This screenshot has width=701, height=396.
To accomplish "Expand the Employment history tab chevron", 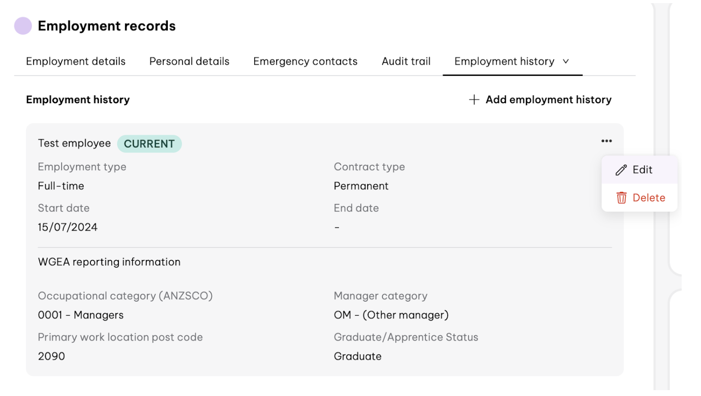I will click(566, 62).
